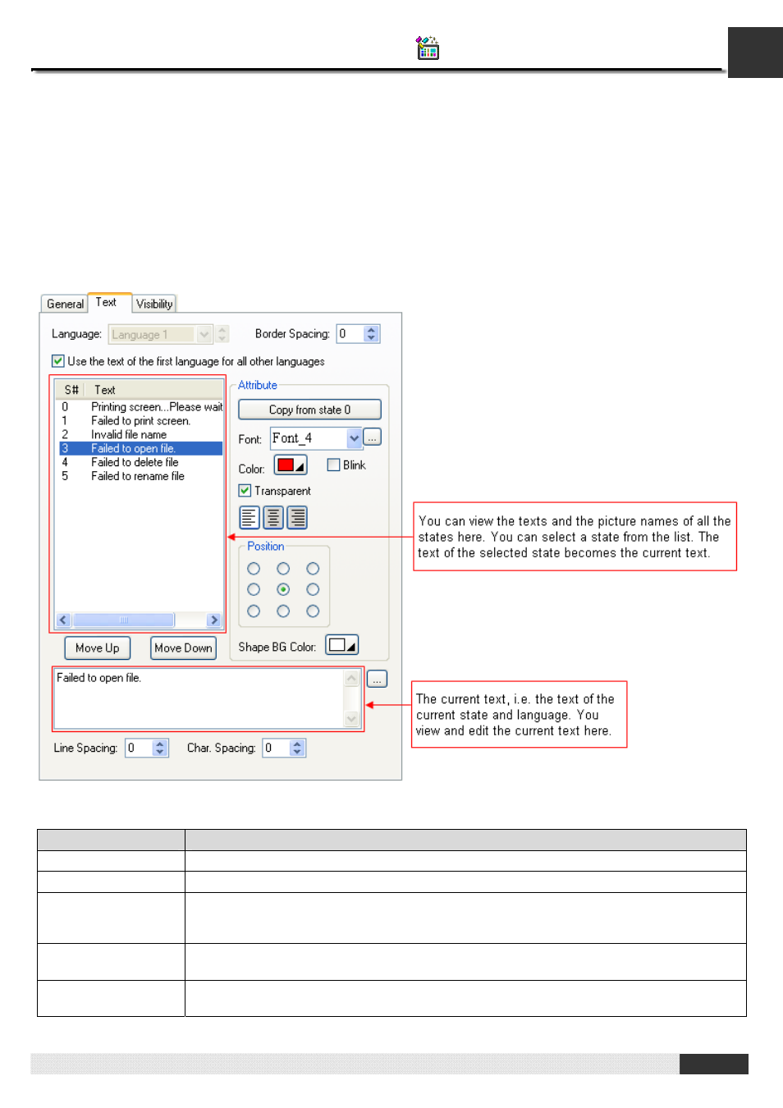Select the top-center Position radio button
This screenshot has height=1108, width=783.
283,569
